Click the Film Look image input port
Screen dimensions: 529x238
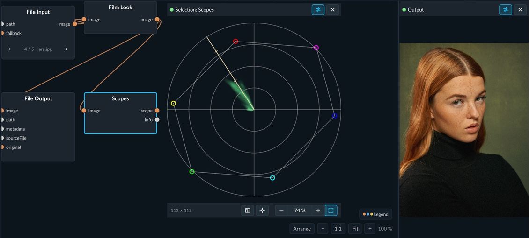pos(84,20)
